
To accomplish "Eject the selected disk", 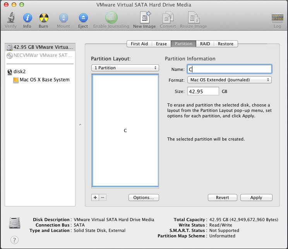I will pyautogui.click(x=83, y=18).
